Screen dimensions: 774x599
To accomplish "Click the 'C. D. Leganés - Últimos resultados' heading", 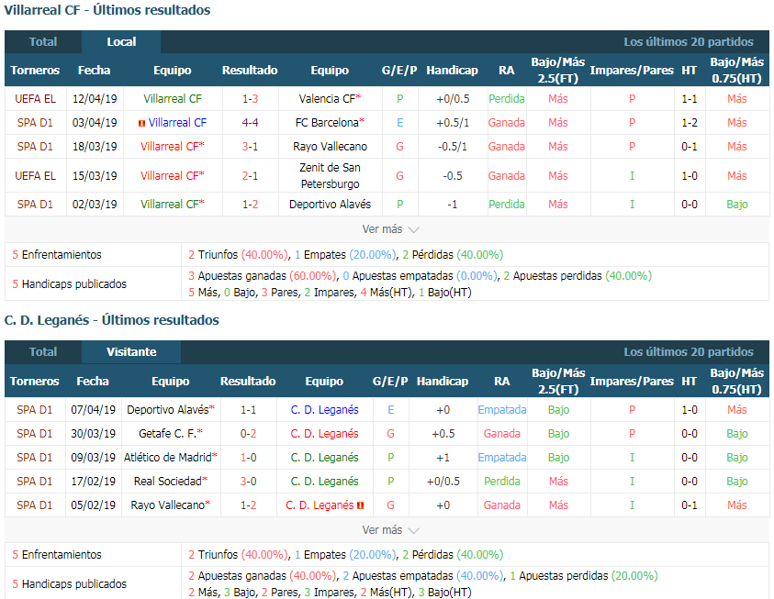I will [x=112, y=320].
